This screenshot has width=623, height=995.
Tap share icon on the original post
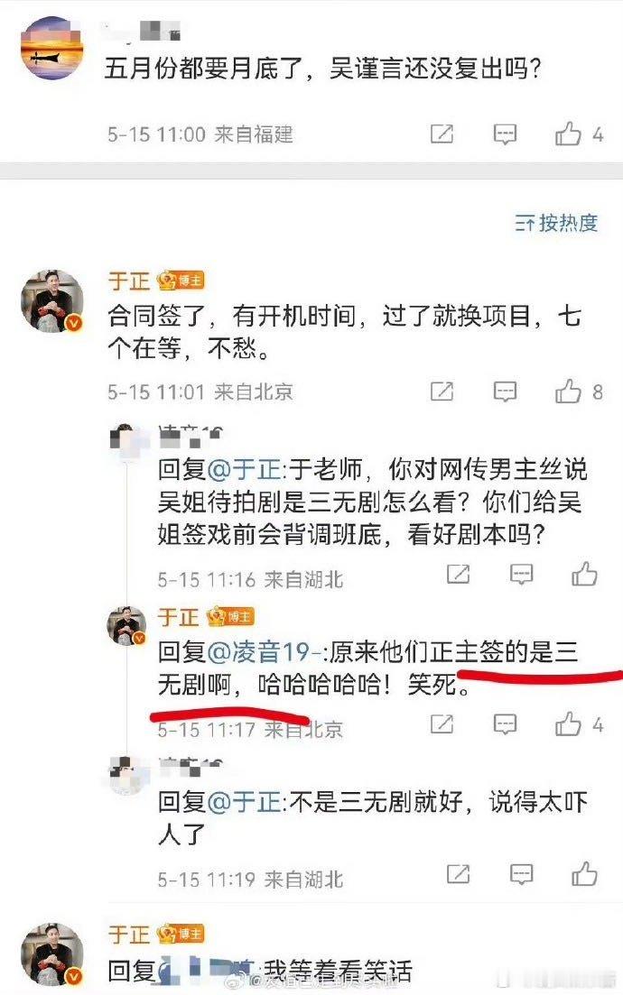click(442, 134)
